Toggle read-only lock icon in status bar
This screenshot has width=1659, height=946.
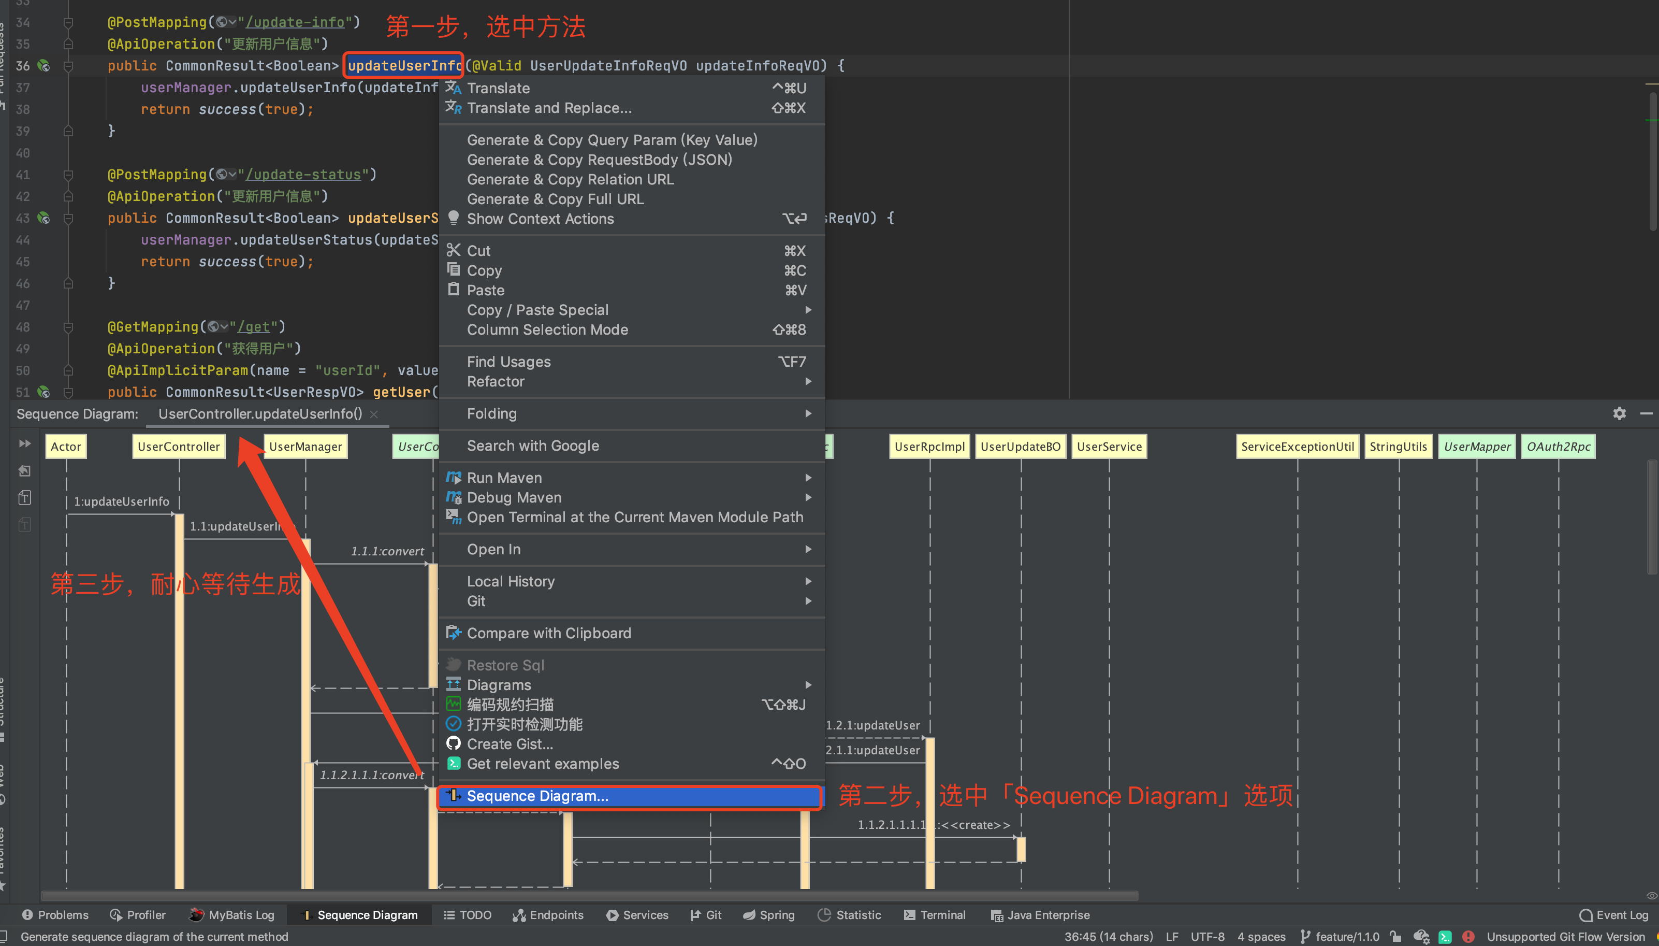click(x=1395, y=936)
